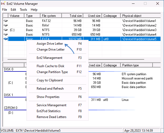Click the Codepage header in lower pane

(x=111, y=65)
